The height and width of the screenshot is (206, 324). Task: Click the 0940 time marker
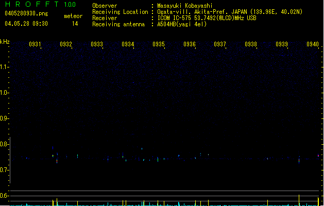[313, 44]
